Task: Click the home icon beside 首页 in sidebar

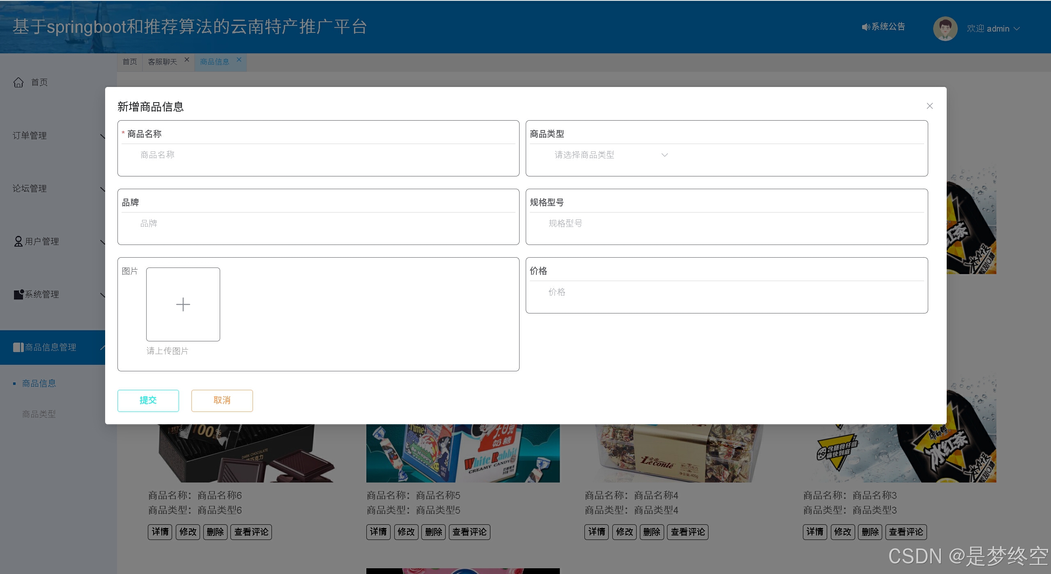Action: pos(18,82)
